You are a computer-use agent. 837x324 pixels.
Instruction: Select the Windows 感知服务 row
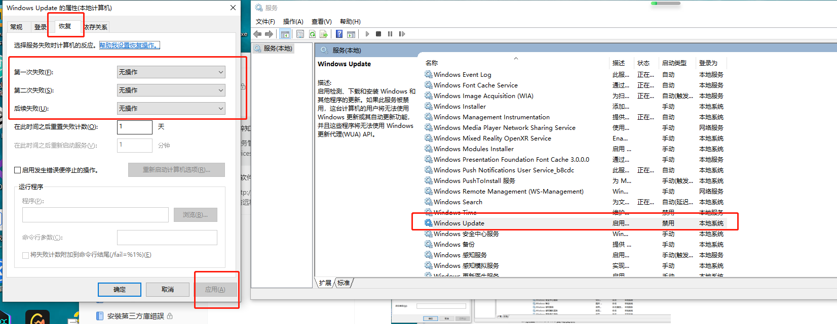coord(575,255)
